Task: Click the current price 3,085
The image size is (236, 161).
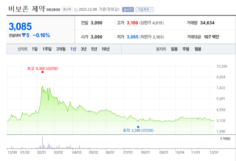Action: (20, 27)
